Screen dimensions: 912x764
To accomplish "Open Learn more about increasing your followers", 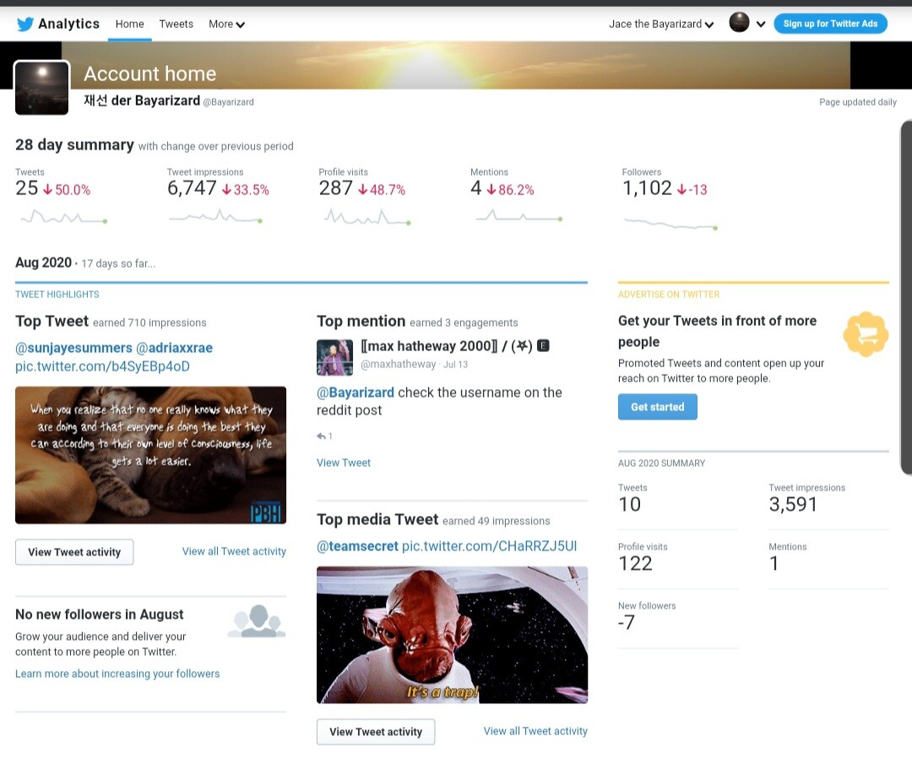I will click(117, 674).
